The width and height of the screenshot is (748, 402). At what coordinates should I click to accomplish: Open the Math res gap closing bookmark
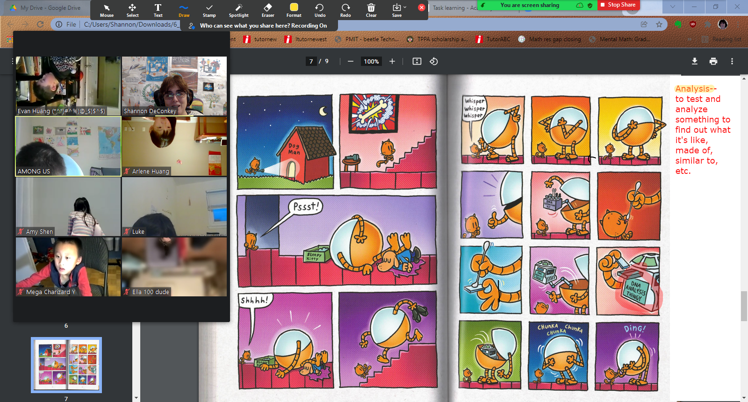click(550, 39)
